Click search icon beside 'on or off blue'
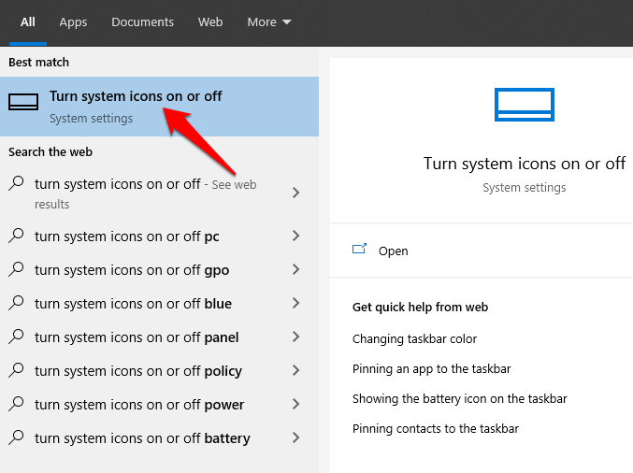The image size is (633, 473). pyautogui.click(x=16, y=304)
